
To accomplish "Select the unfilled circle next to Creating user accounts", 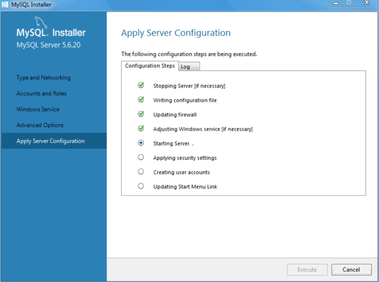I will coord(141,172).
